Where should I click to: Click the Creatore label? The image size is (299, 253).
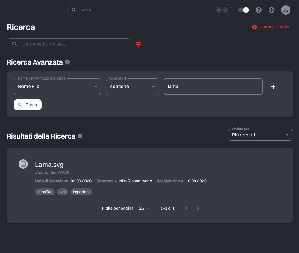pos(104,181)
